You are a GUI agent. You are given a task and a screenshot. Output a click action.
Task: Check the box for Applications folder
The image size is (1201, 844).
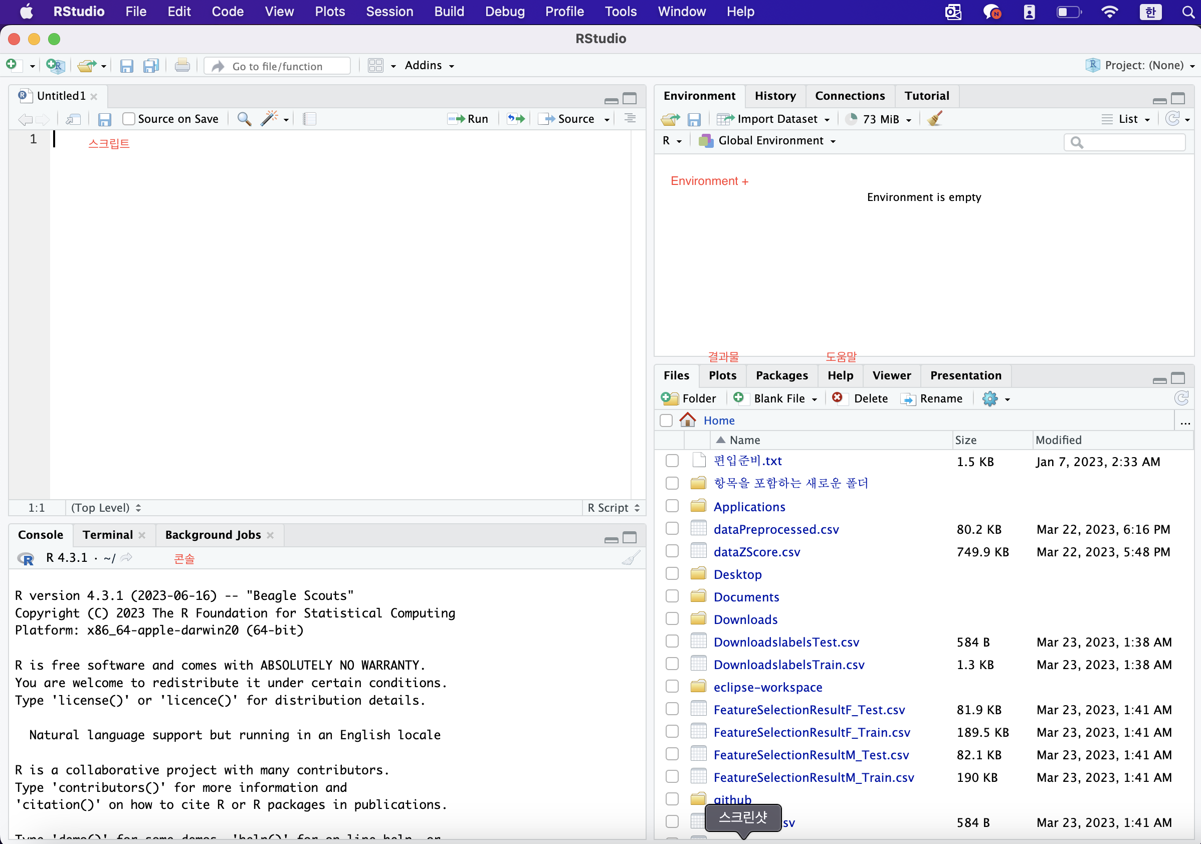[672, 506]
